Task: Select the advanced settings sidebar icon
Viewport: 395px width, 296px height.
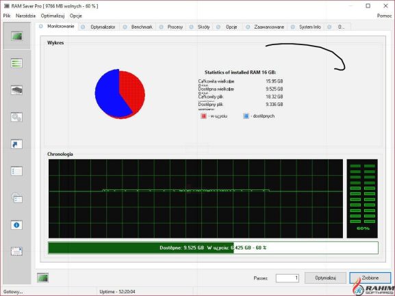Action: point(16,198)
